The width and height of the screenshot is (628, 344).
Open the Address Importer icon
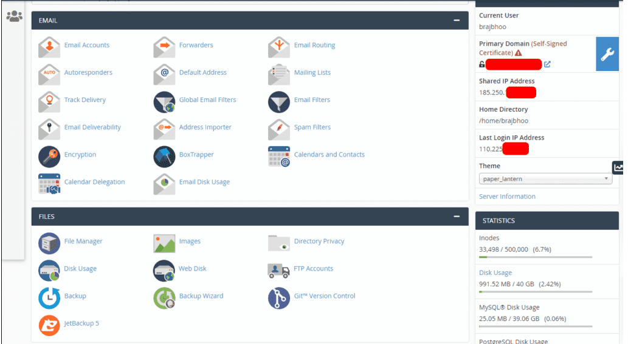click(x=164, y=129)
